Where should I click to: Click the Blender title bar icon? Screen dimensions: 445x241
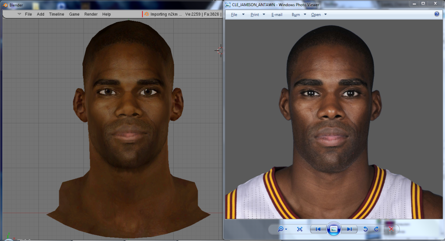tap(5, 5)
